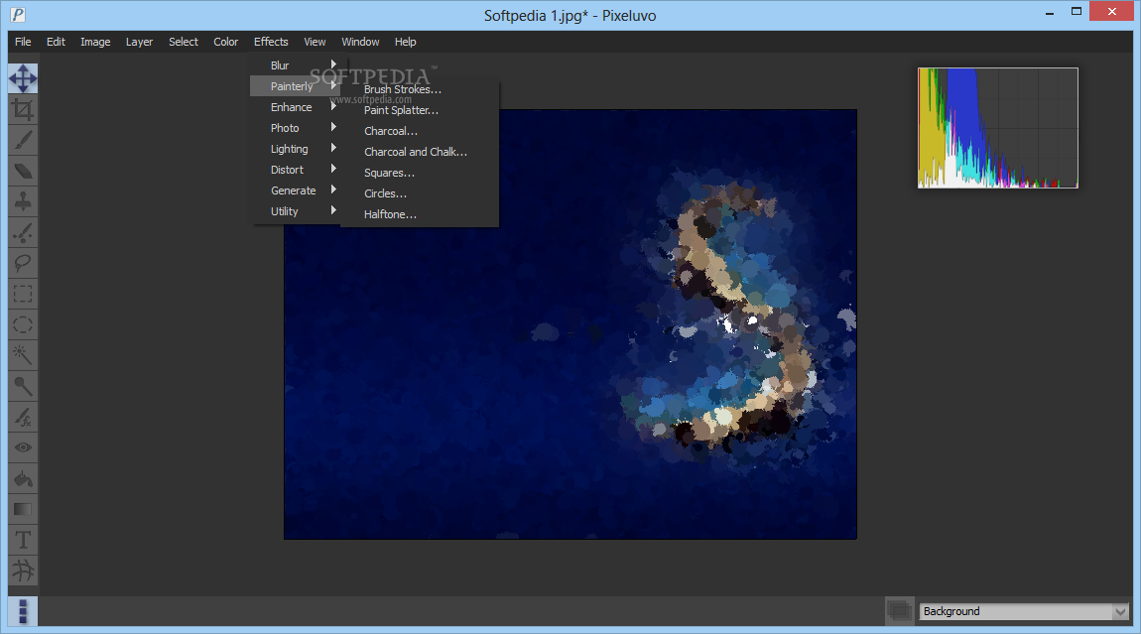This screenshot has height=634, width=1141.
Task: Select the Clone Stamp tool
Action: click(23, 201)
